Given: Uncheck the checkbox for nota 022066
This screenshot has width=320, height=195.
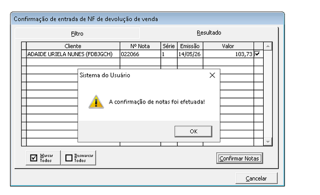Looking at the screenshot, I should pos(257,54).
